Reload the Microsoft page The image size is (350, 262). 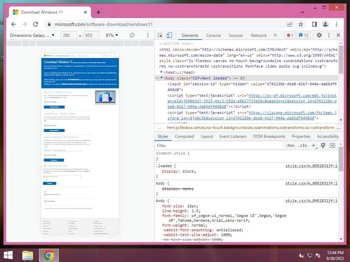(x=36, y=24)
